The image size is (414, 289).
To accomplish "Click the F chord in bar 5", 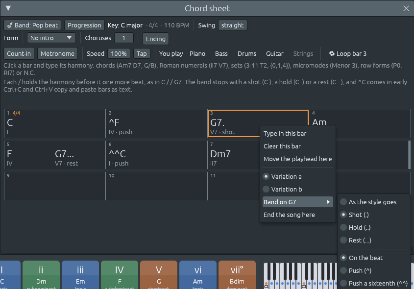I will tap(9, 154).
